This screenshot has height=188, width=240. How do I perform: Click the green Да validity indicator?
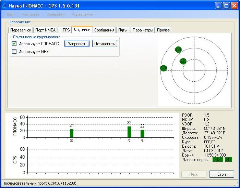coord(218,160)
